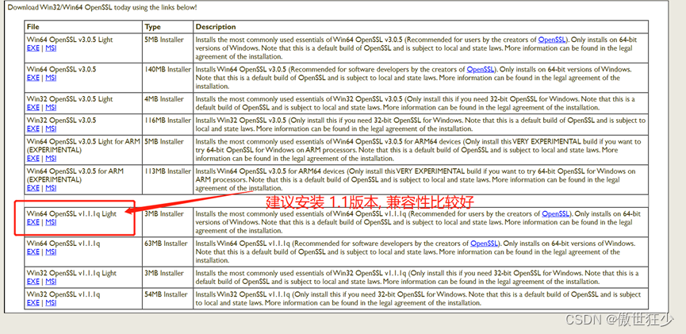Download EXE for Win32 OpenSSL v3.0.5 116MB build
This screenshot has height=334, width=686.
coord(33,129)
